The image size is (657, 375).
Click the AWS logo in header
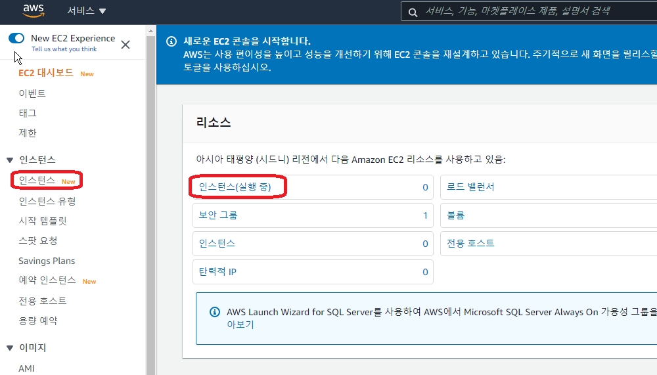click(x=34, y=11)
